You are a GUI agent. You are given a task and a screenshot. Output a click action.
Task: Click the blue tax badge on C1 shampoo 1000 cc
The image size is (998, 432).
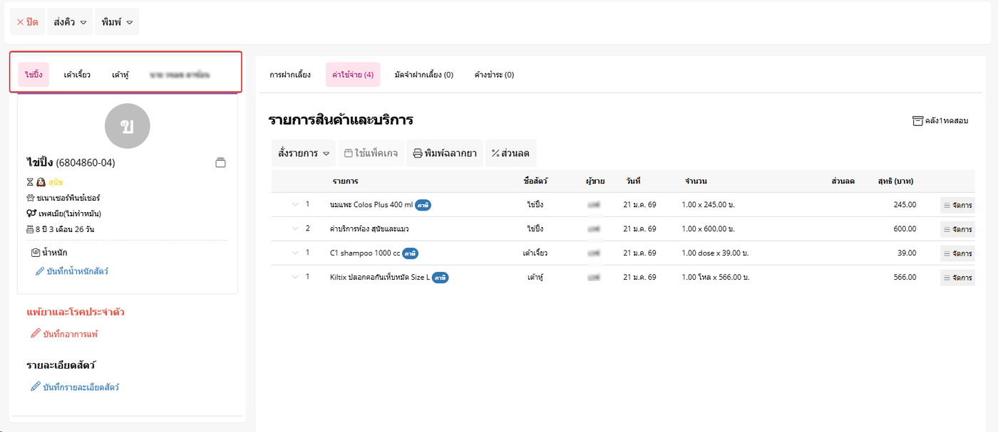tap(410, 253)
